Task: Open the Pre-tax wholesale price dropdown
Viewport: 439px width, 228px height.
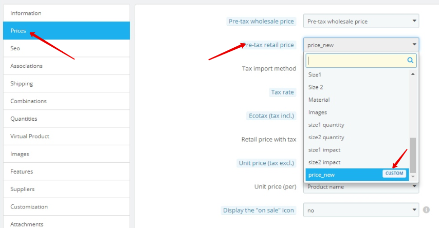Action: [361, 21]
